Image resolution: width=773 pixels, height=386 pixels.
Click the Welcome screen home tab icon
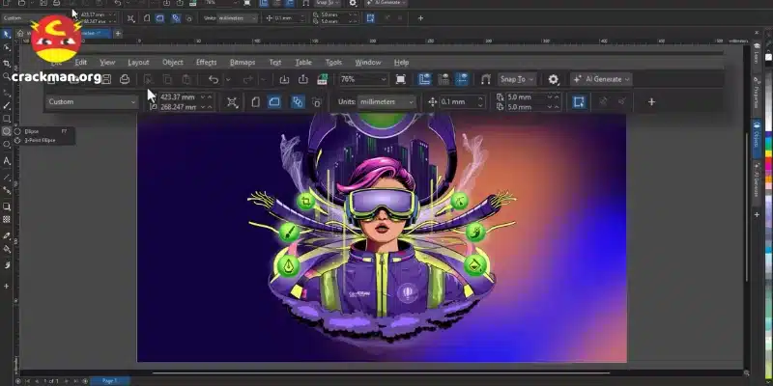[x=20, y=34]
